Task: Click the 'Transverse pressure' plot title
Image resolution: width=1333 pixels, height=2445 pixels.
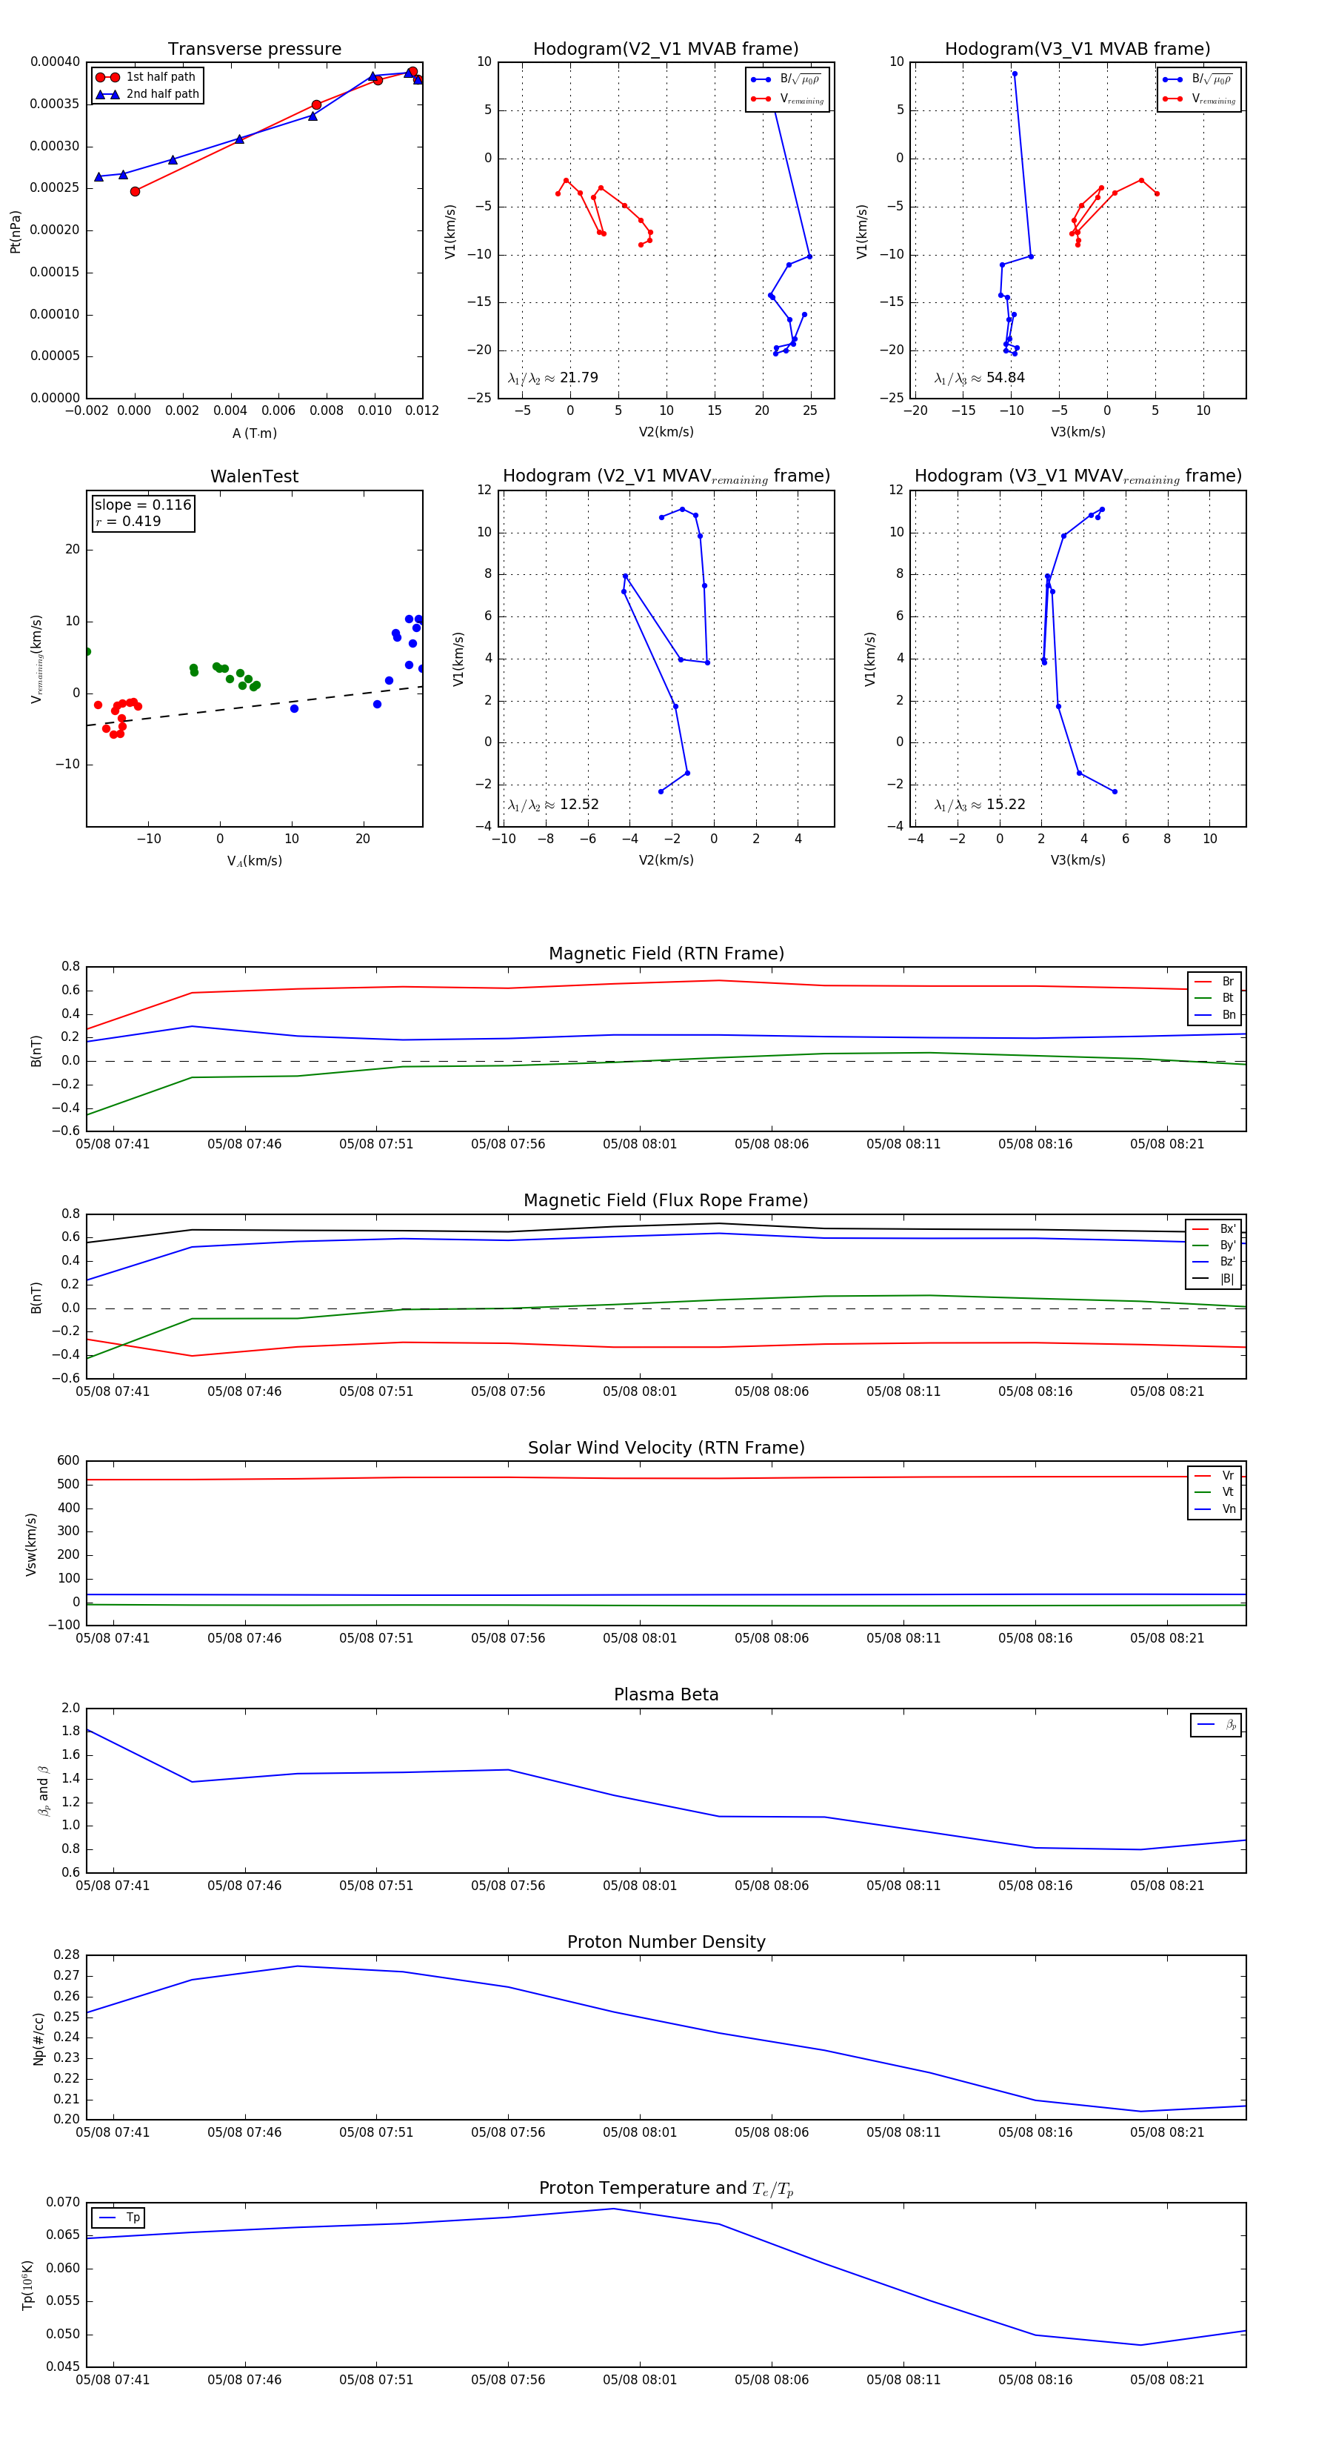Action: [254, 50]
